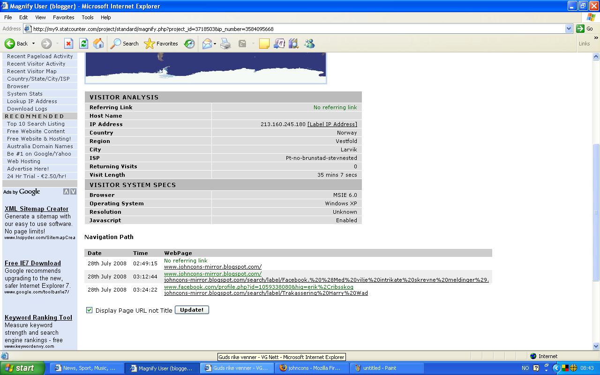Click the green Go arrow button
The image size is (600, 375).
pos(580,29)
